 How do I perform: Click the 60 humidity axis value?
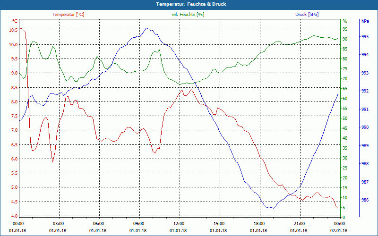point(345,99)
